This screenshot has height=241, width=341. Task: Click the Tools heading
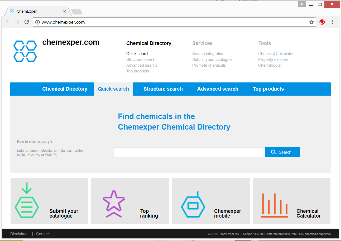265,43
